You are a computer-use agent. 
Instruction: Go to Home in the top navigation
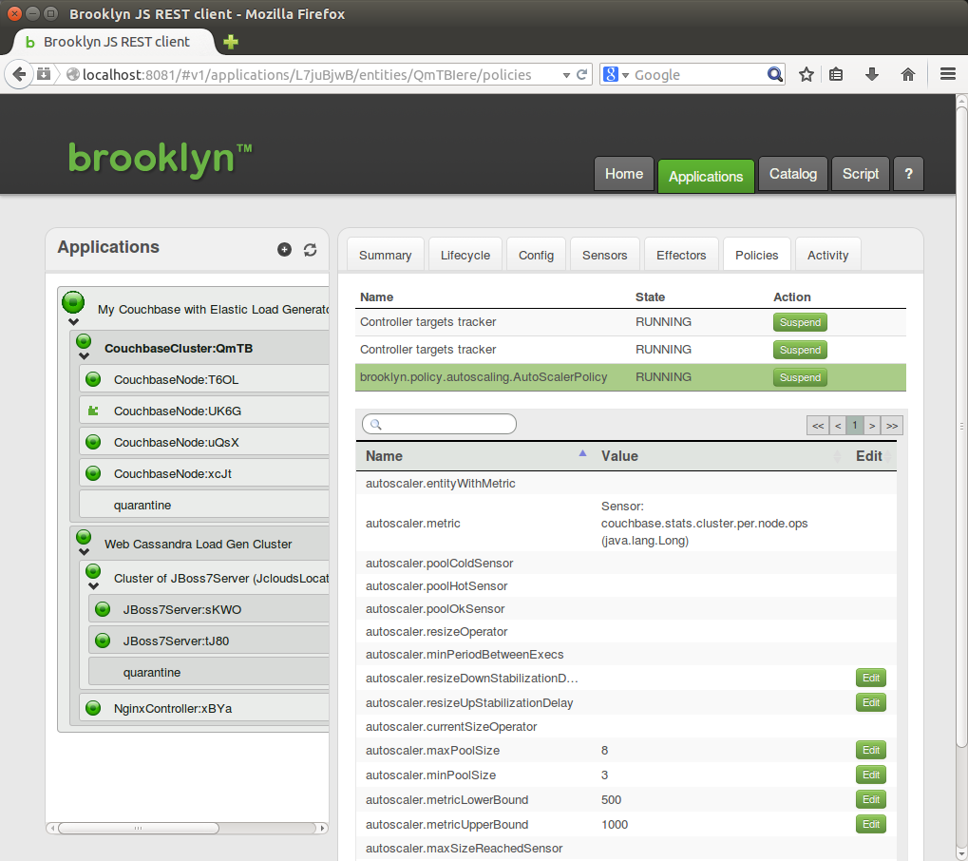click(624, 174)
